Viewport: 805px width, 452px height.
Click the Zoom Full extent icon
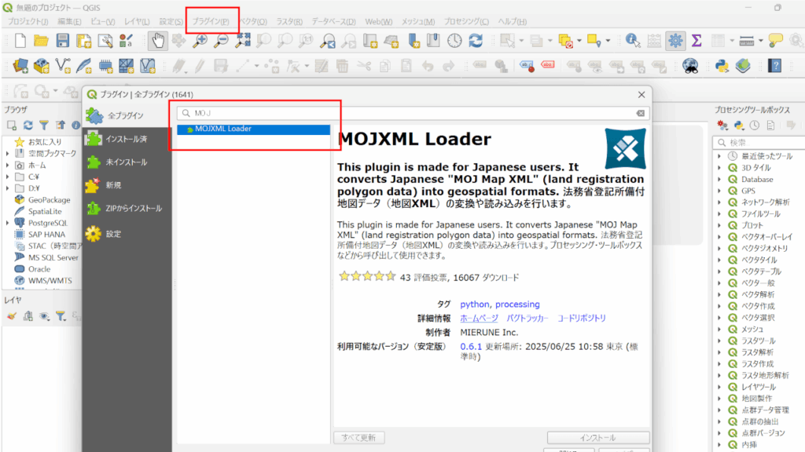[242, 41]
